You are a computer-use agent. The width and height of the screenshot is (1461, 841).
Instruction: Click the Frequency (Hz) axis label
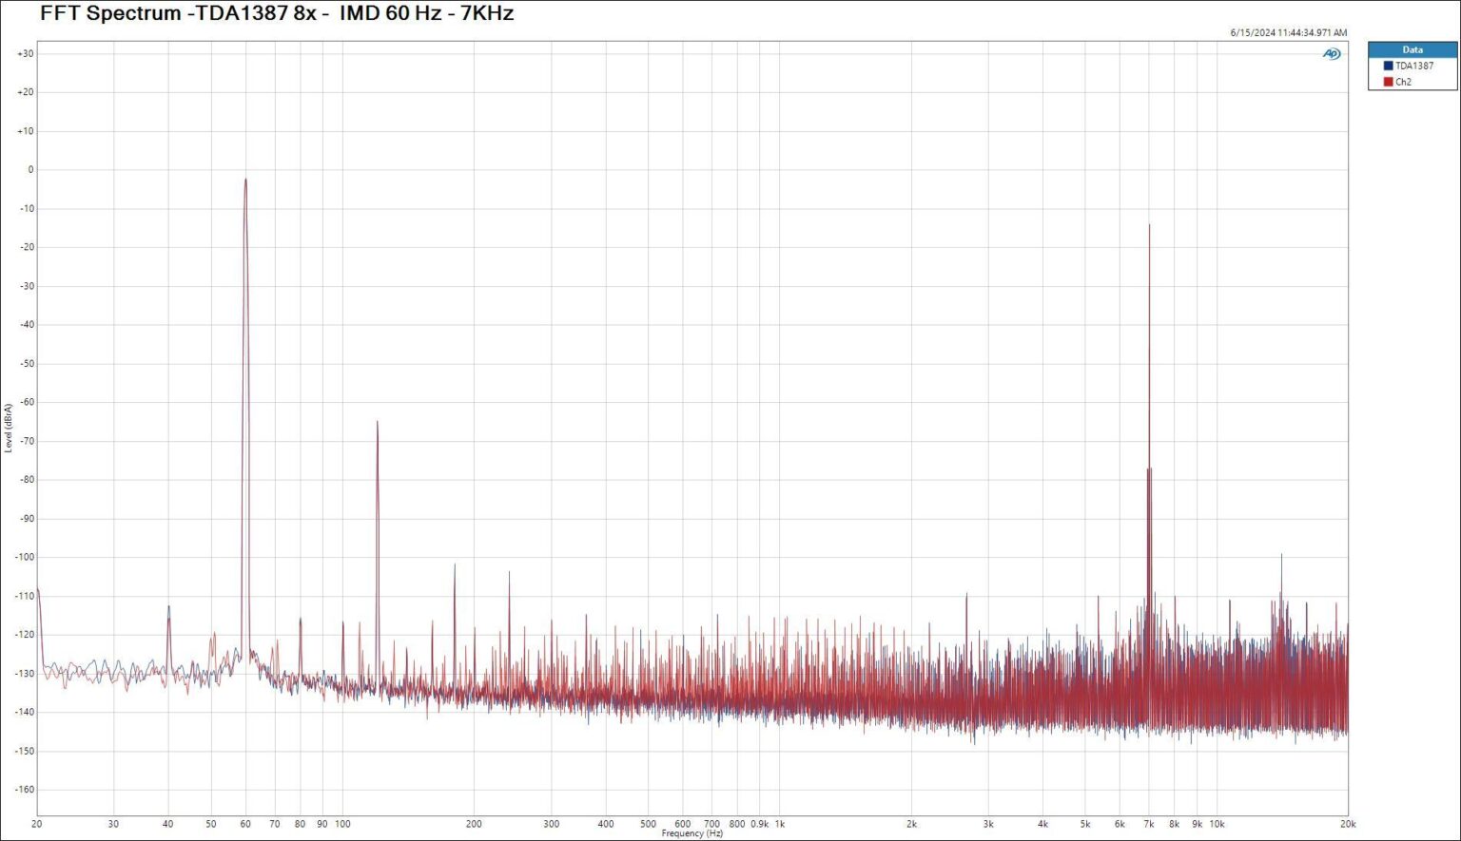[692, 833]
